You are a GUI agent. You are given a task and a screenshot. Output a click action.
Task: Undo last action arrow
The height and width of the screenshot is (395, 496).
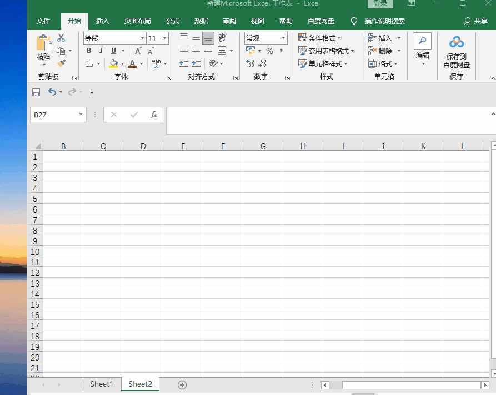[x=52, y=92]
